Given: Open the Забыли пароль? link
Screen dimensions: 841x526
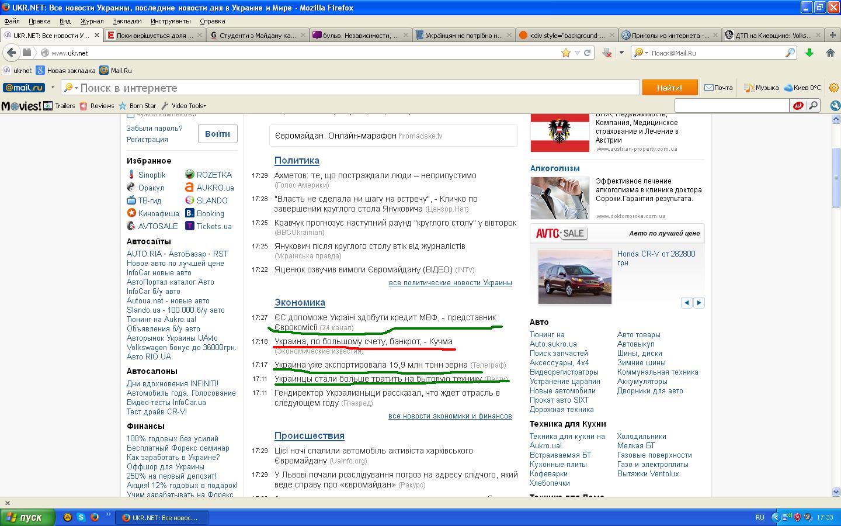Looking at the screenshot, I should pyautogui.click(x=155, y=128).
